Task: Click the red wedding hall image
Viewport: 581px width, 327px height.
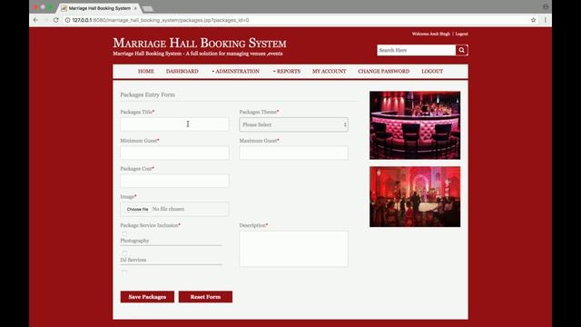Action: [415, 196]
